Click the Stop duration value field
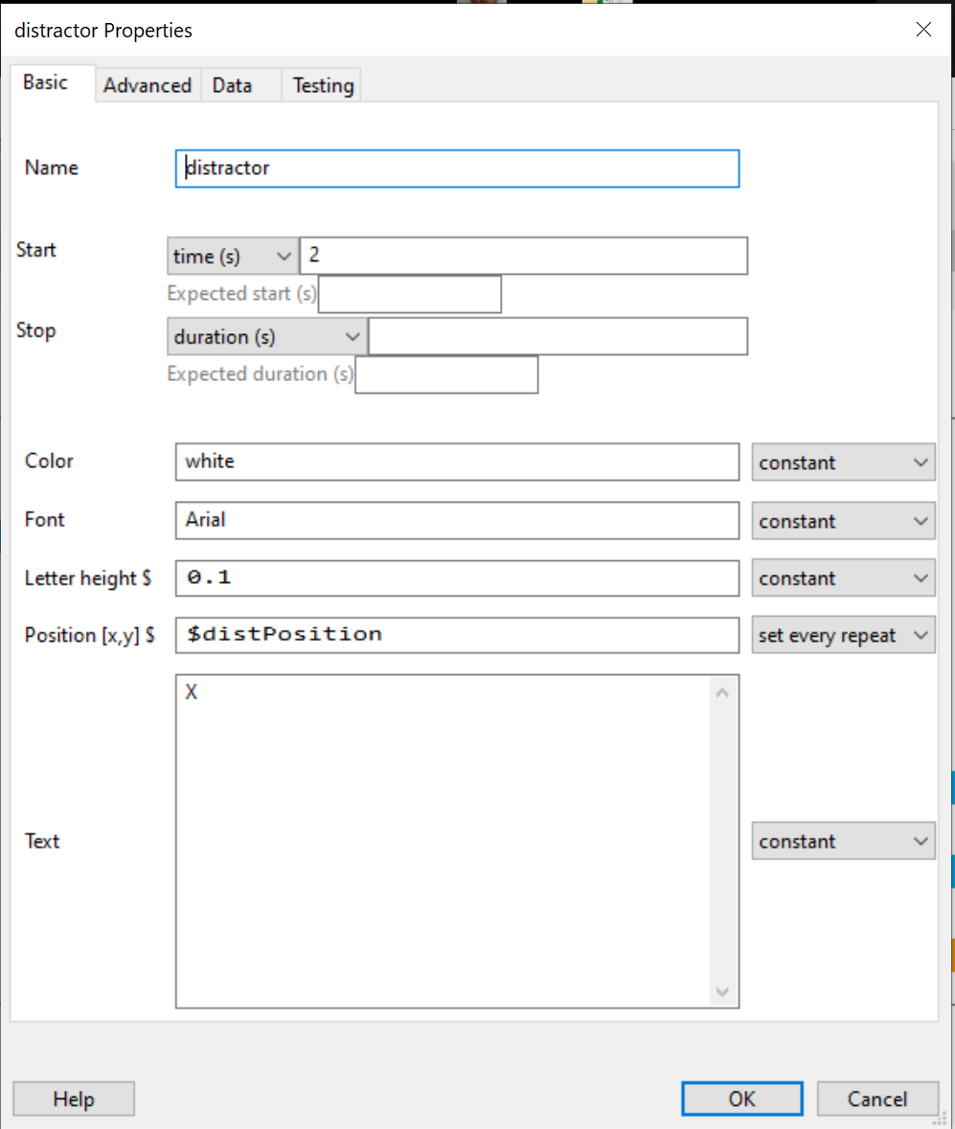The width and height of the screenshot is (955, 1129). [557, 337]
